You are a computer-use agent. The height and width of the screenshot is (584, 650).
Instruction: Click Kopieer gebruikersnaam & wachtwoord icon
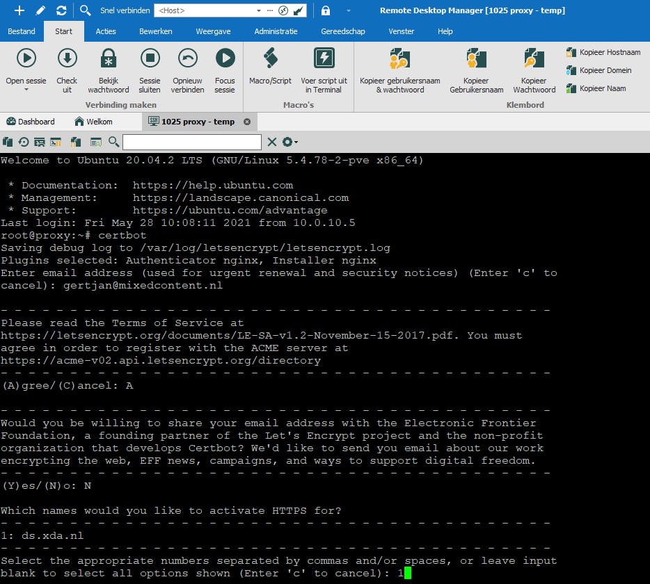pyautogui.click(x=399, y=58)
